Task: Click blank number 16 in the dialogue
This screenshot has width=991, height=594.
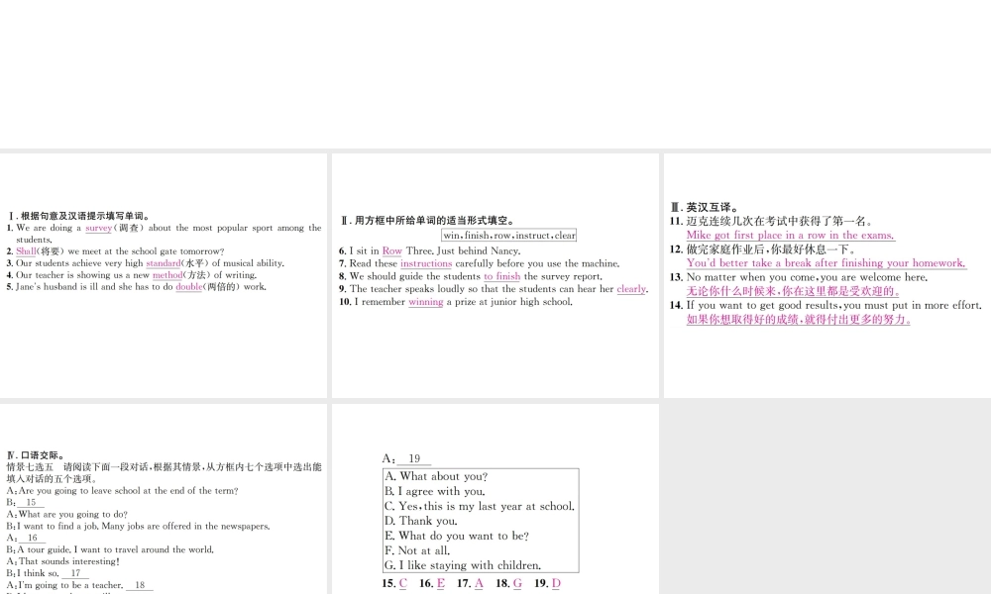Action: click(x=33, y=538)
